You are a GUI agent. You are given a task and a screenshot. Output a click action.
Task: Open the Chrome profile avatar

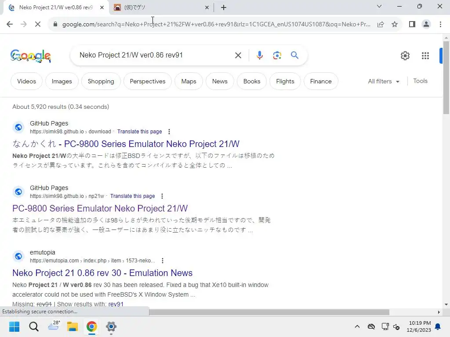point(426,25)
